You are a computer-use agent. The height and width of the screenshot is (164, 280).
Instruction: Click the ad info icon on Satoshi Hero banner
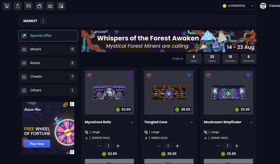72,104
